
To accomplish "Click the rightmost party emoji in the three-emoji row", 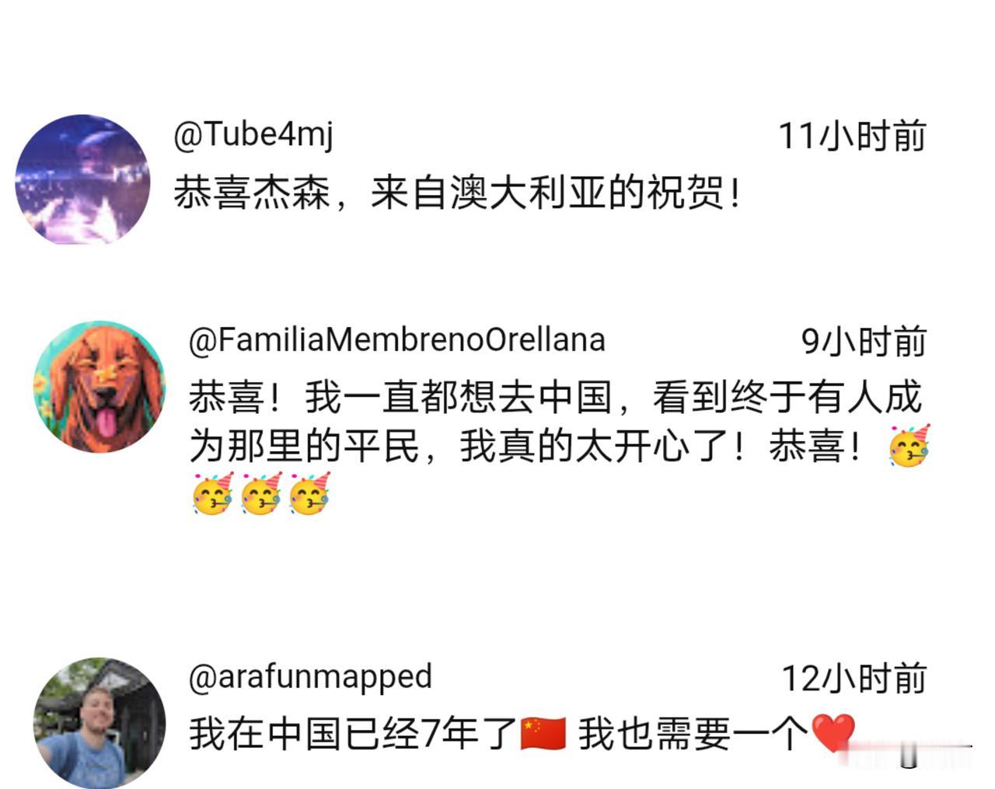I will pos(309,494).
